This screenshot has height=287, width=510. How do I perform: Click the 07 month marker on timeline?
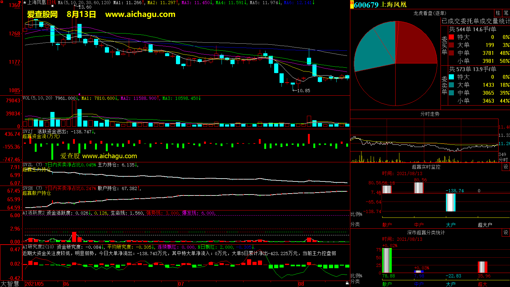click(x=181, y=284)
